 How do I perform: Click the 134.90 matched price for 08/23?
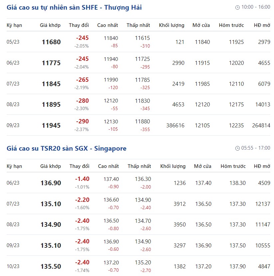(51, 224)
